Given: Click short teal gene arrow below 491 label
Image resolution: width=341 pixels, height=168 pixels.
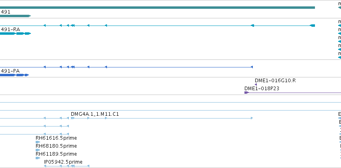Looking at the screenshot, I should [x=15, y=16].
